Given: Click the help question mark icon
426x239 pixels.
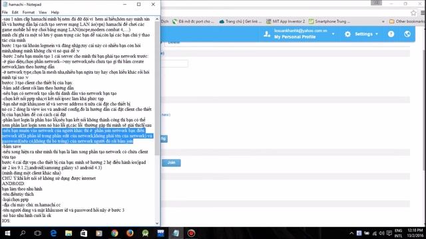Looking at the screenshot, I should (391, 34).
